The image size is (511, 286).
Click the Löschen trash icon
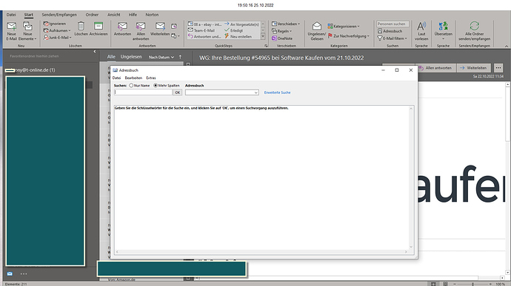[81, 26]
